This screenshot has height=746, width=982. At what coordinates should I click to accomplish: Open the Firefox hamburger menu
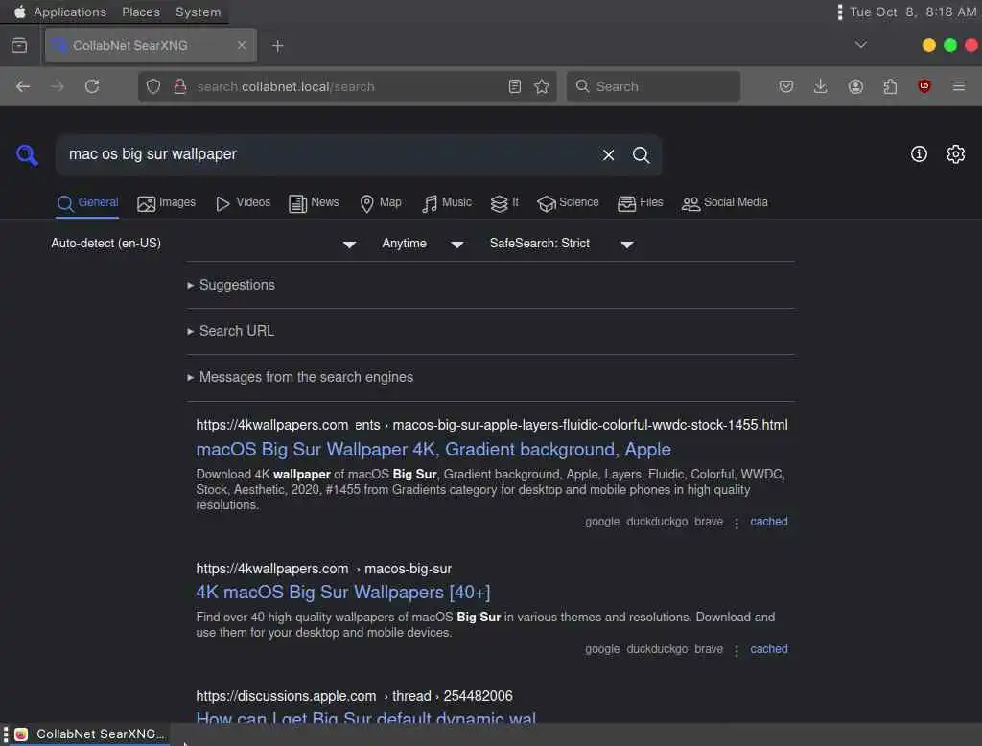(x=959, y=86)
